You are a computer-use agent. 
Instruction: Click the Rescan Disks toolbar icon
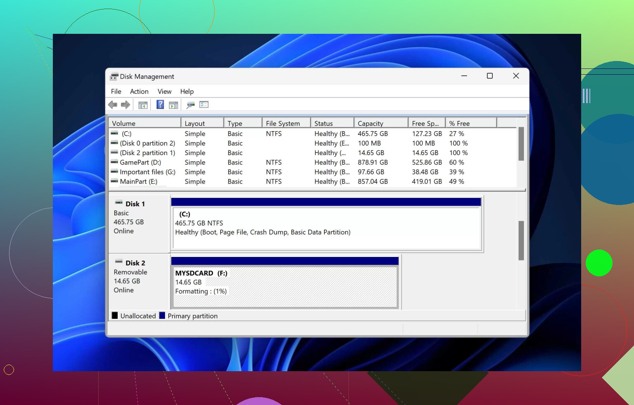click(x=190, y=105)
